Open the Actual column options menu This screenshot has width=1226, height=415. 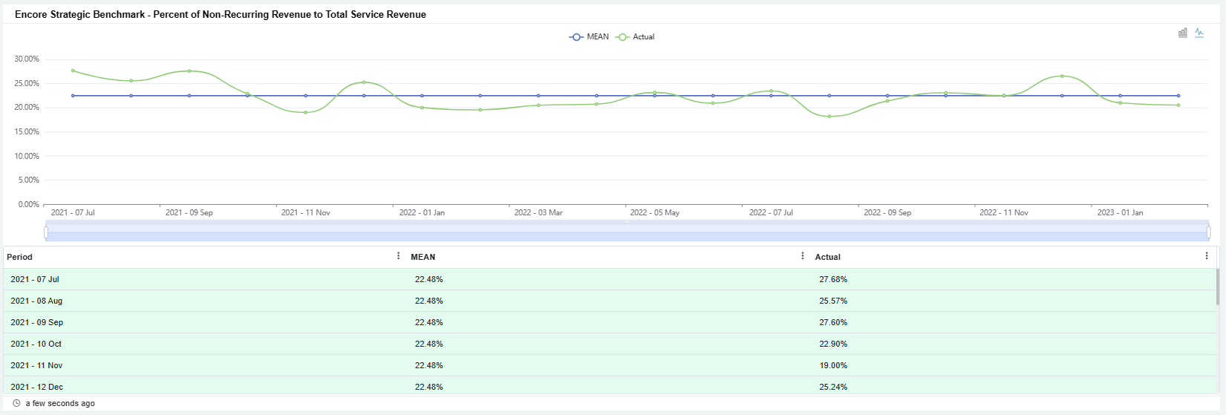pyautogui.click(x=1206, y=256)
